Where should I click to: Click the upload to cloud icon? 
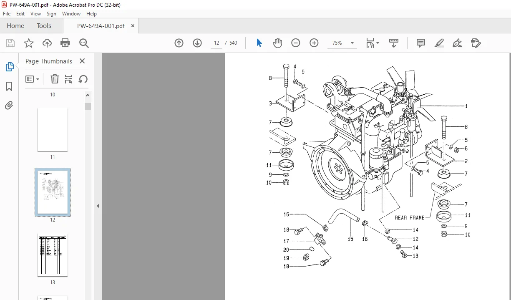47,43
